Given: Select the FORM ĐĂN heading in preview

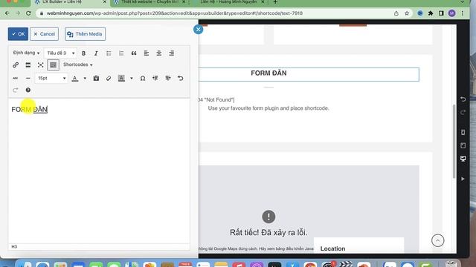Looking at the screenshot, I should [268, 73].
